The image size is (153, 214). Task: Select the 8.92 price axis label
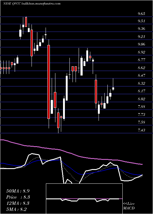point(141,52)
